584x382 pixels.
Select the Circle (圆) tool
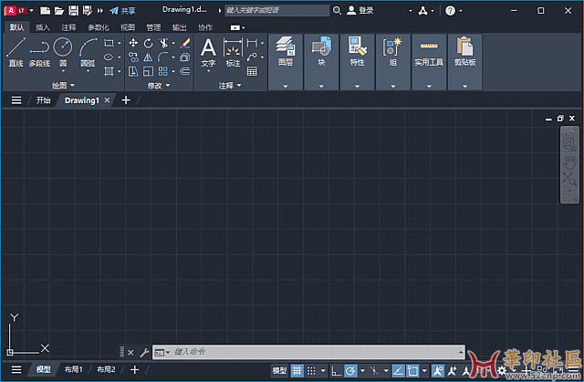(x=63, y=48)
